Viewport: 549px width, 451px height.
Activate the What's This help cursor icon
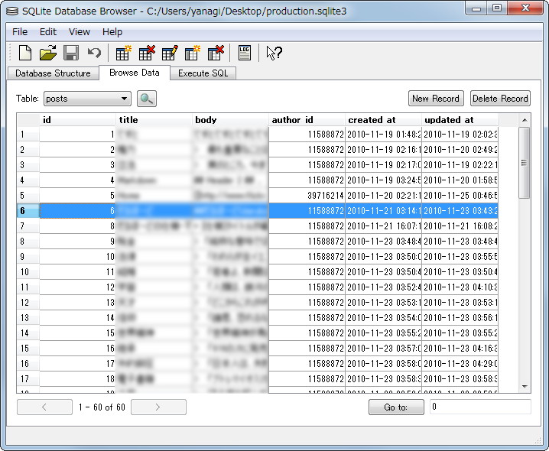pyautogui.click(x=274, y=53)
